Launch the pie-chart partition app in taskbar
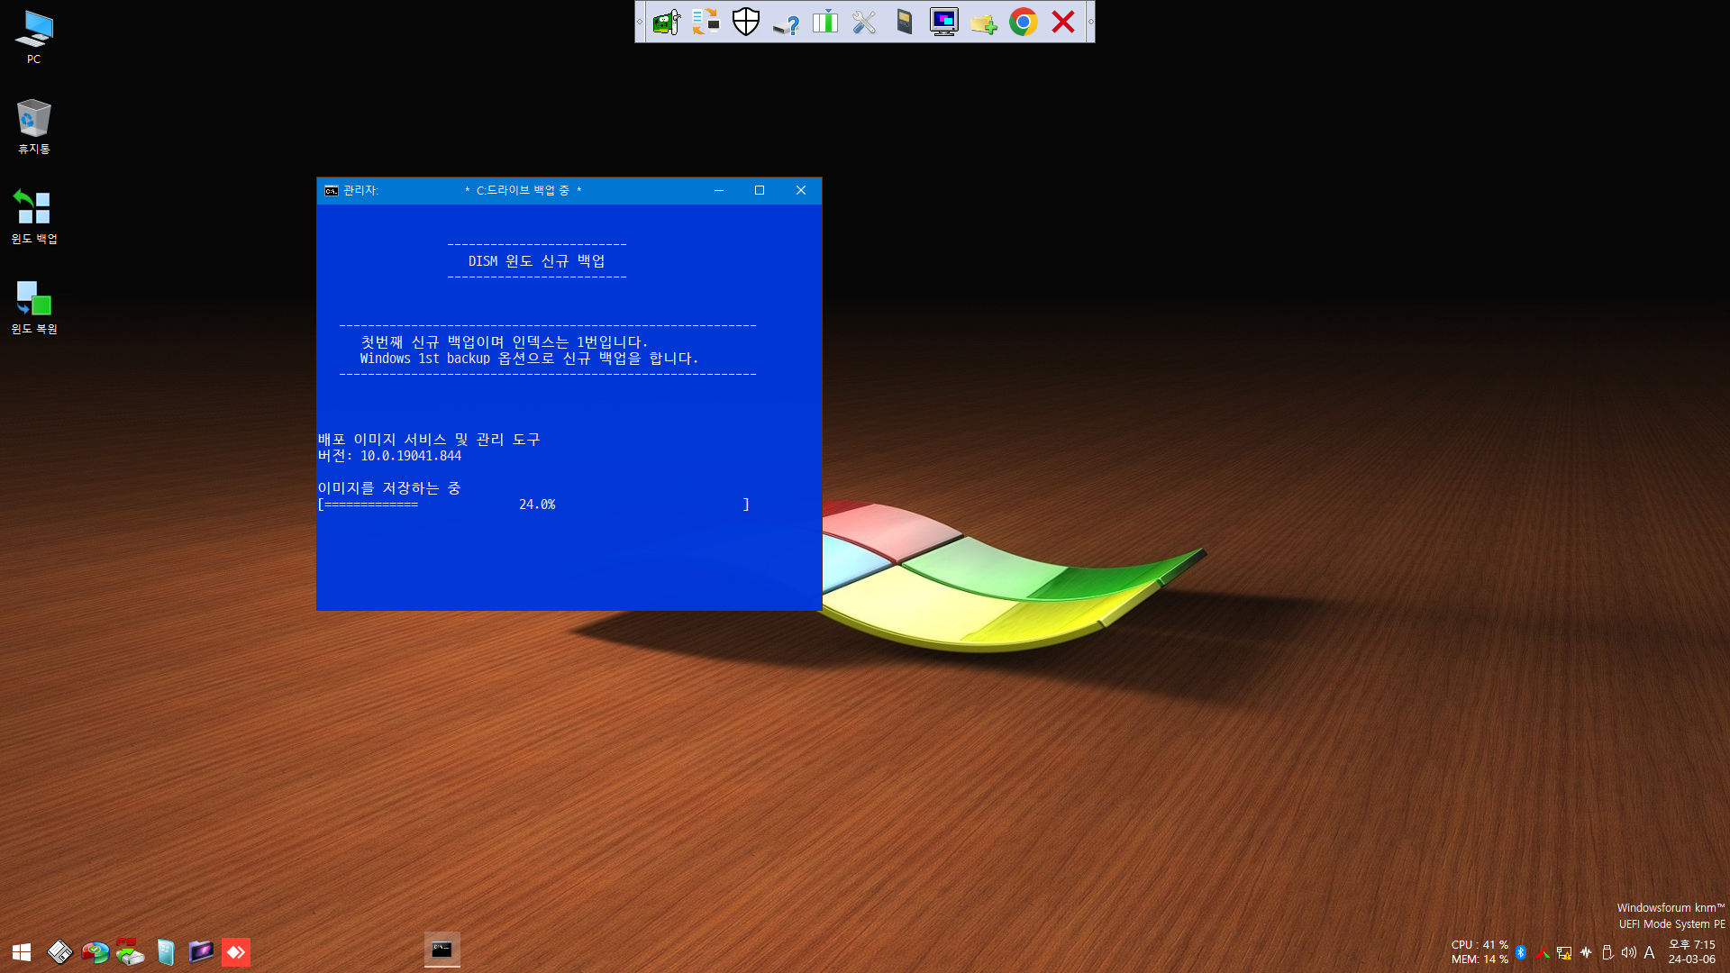The height and width of the screenshot is (973, 1730). point(95,952)
